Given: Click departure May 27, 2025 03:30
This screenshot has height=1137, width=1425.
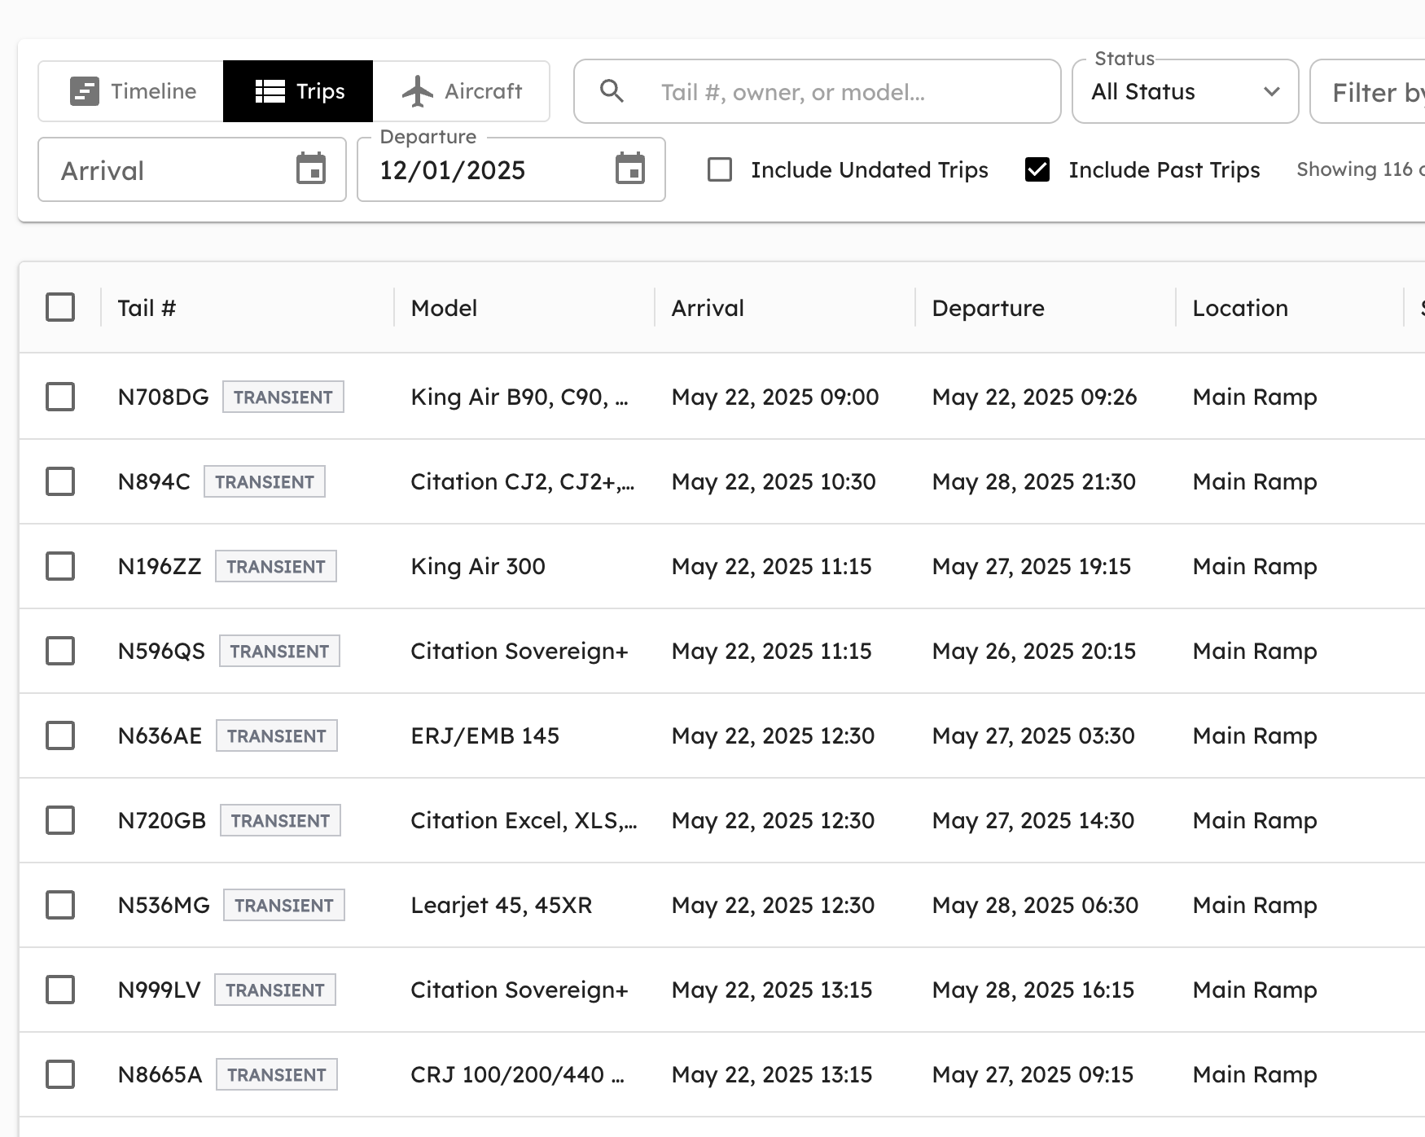Looking at the screenshot, I should click(1033, 735).
